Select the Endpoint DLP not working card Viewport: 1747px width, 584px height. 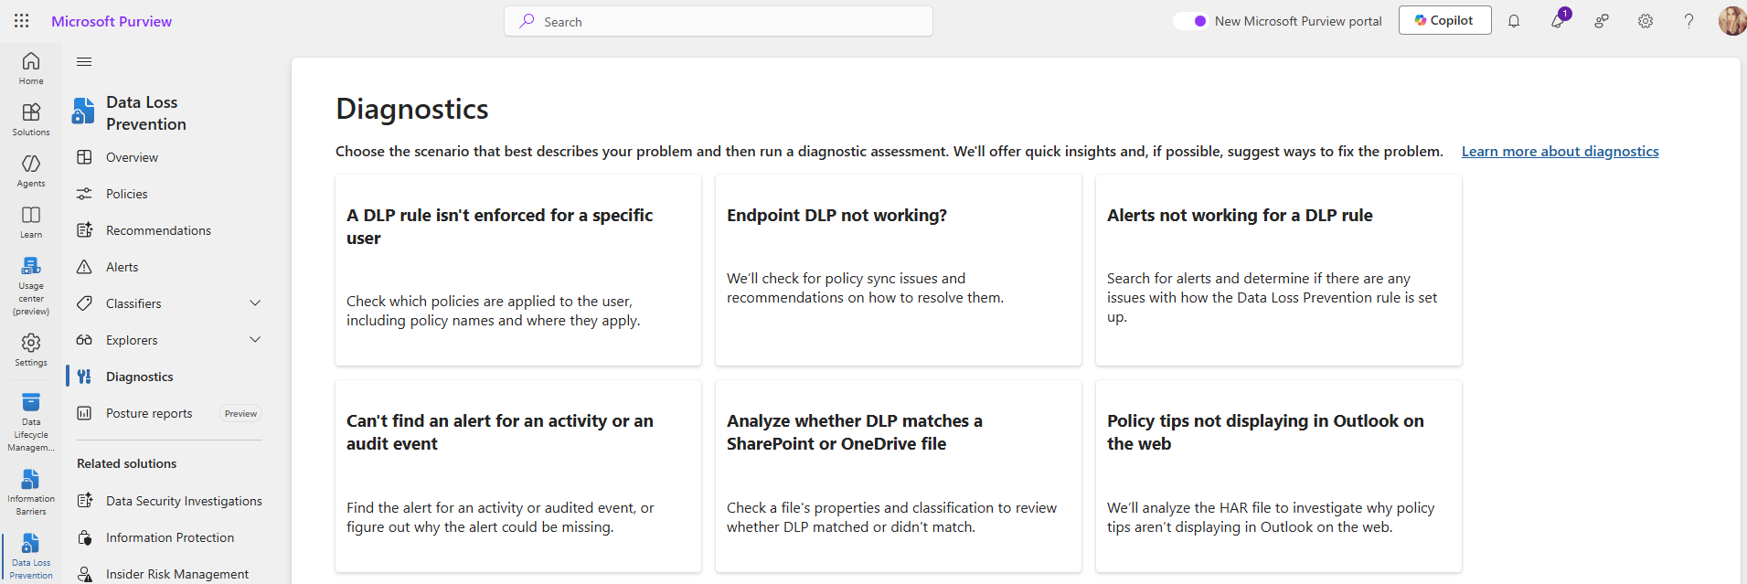[898, 270]
